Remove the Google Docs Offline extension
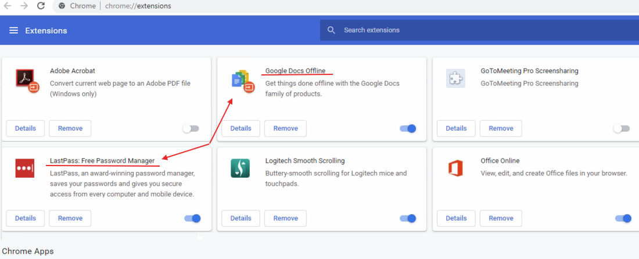The image size is (639, 259). coord(285,128)
